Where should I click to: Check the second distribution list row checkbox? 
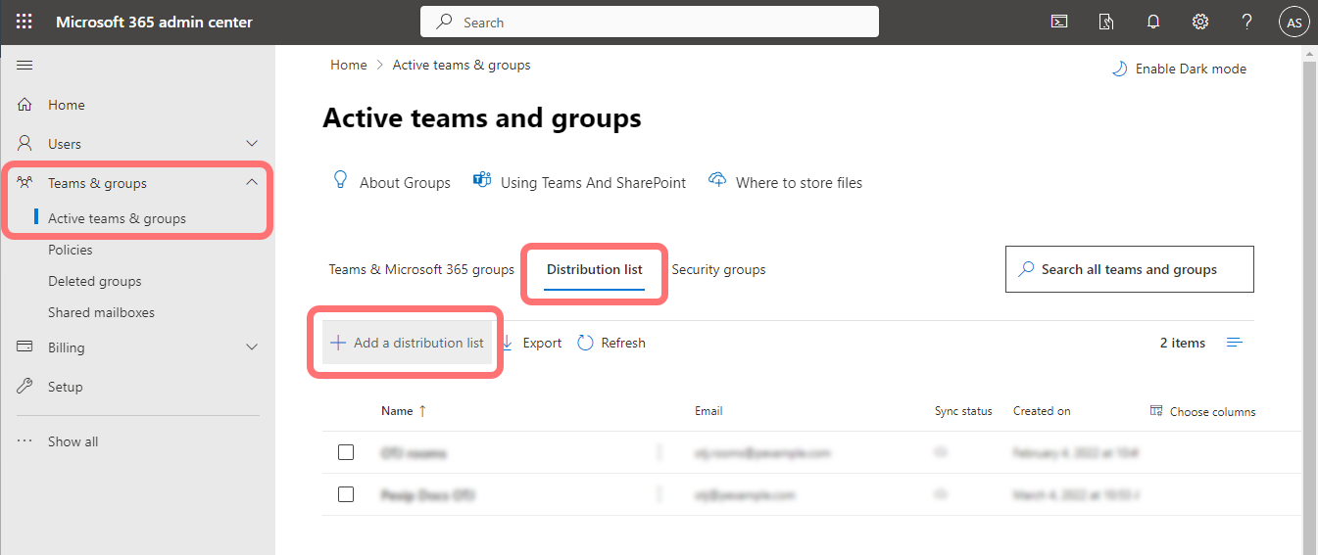coord(346,495)
